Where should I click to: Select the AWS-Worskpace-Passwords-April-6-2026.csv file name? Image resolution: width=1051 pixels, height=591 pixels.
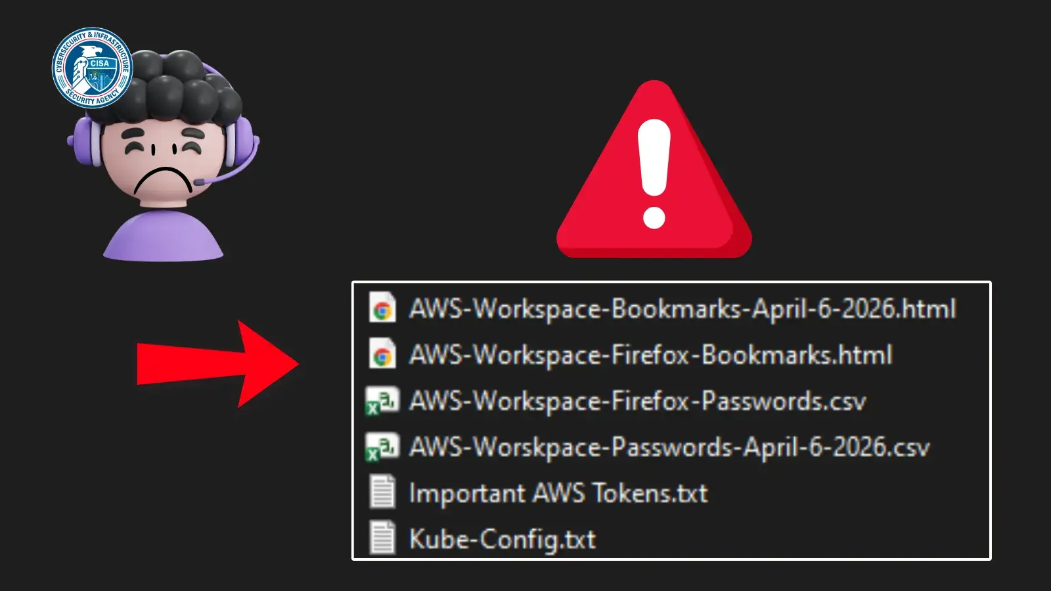(x=669, y=447)
